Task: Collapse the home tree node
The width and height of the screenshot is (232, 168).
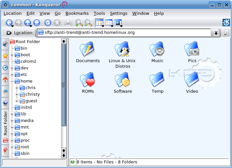Action: [12, 81]
